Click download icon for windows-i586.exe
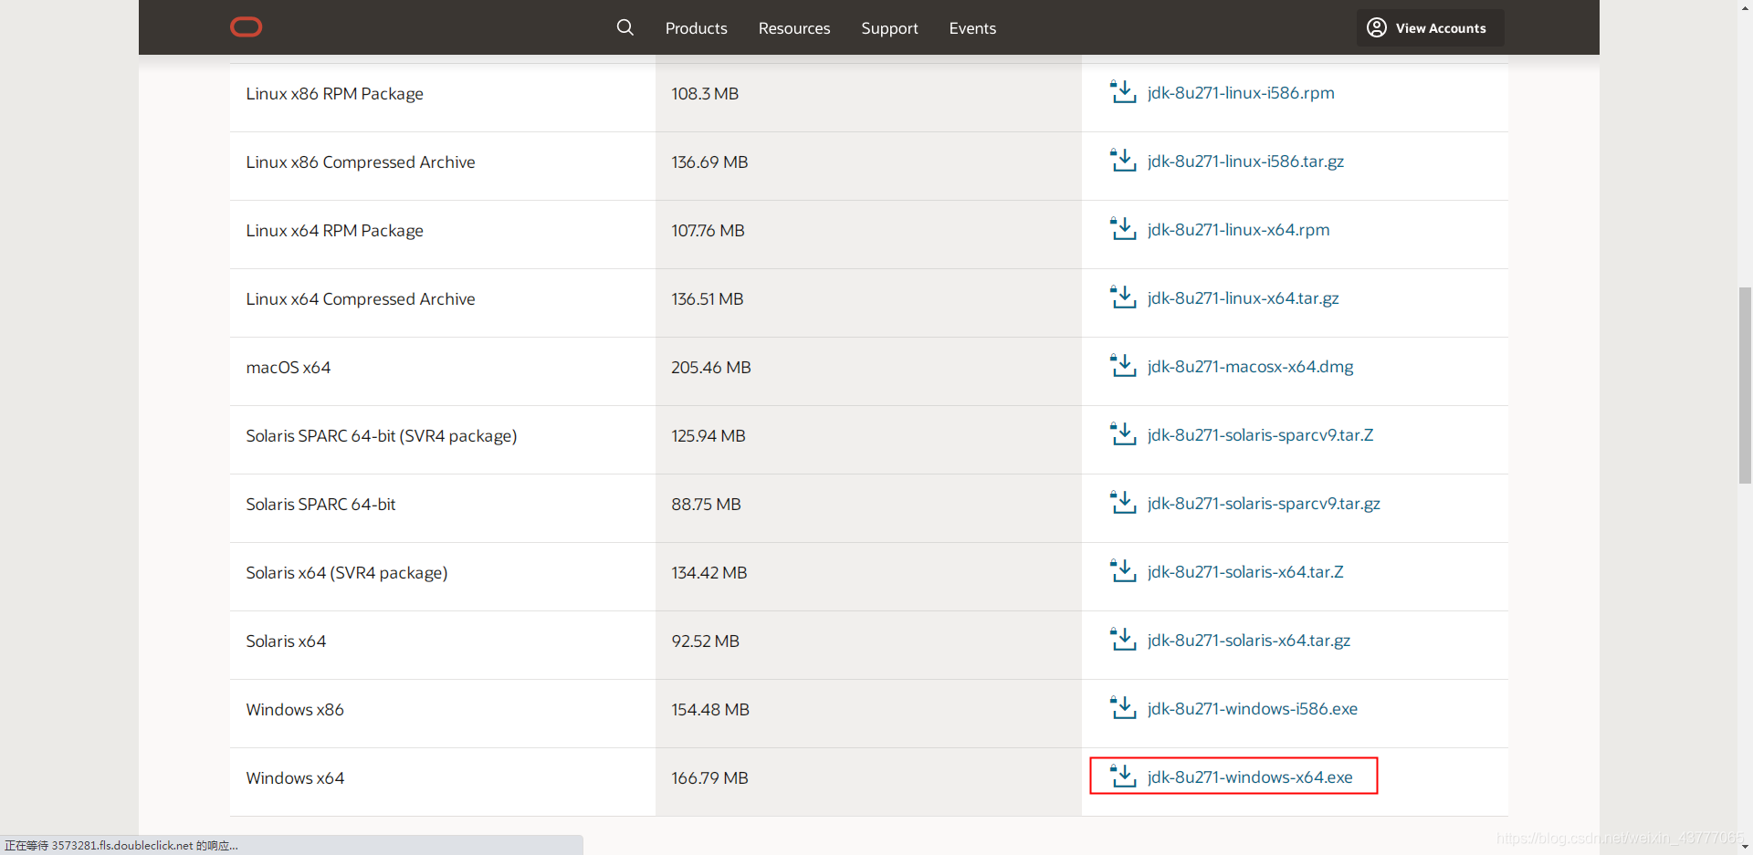1753x855 pixels. [x=1123, y=708]
